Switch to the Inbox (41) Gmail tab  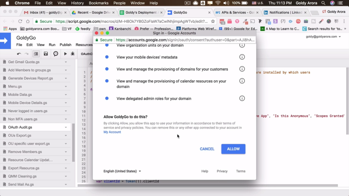click(x=45, y=13)
